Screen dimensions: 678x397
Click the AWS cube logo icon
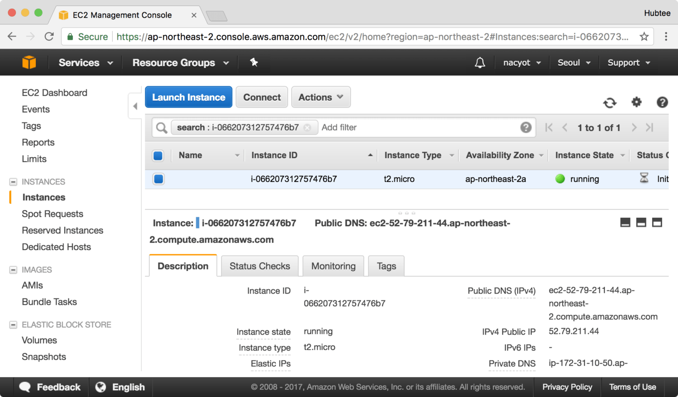pos(29,62)
